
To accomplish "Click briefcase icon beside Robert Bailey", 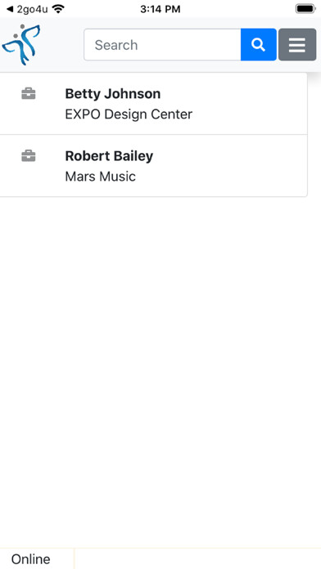I will [29, 156].
